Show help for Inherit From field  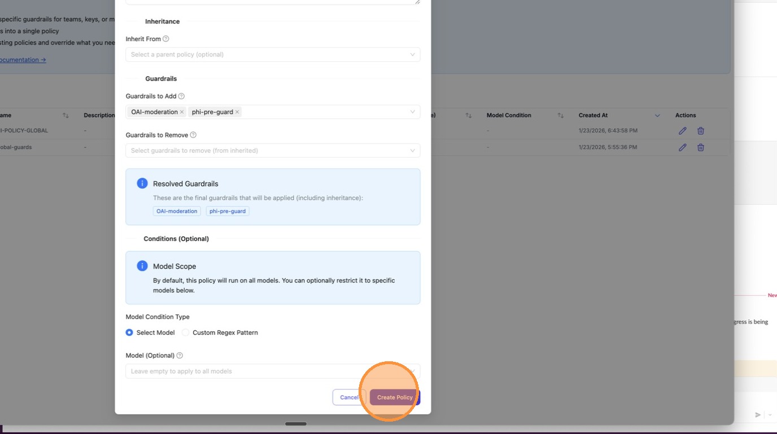click(165, 39)
